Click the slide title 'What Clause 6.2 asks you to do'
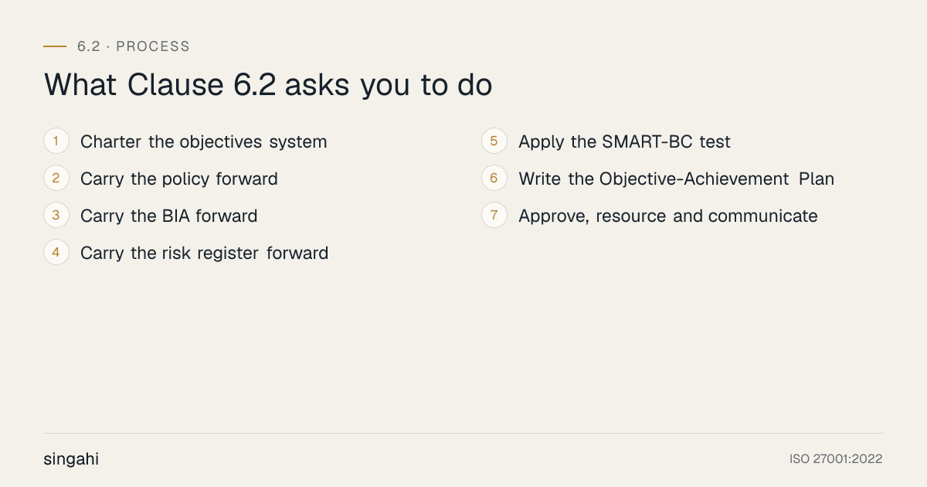The image size is (927, 487). click(268, 86)
